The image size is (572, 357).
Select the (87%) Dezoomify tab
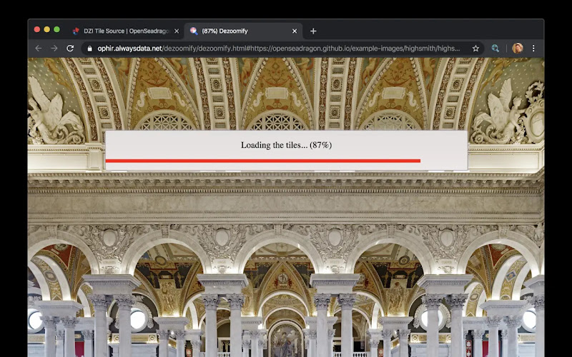click(243, 31)
